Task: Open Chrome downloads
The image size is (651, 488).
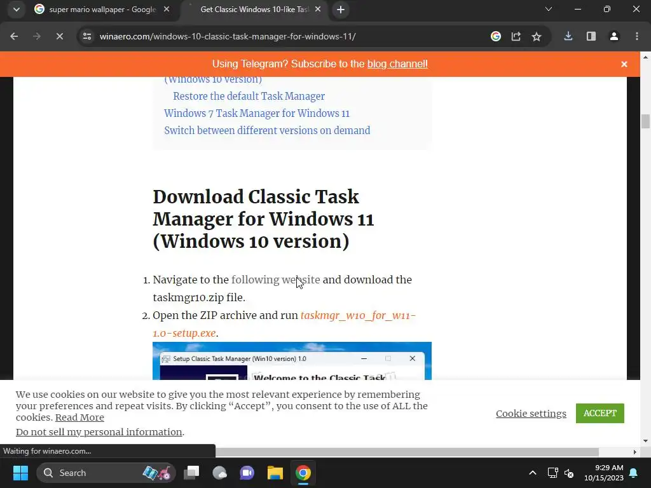Action: pos(568,36)
